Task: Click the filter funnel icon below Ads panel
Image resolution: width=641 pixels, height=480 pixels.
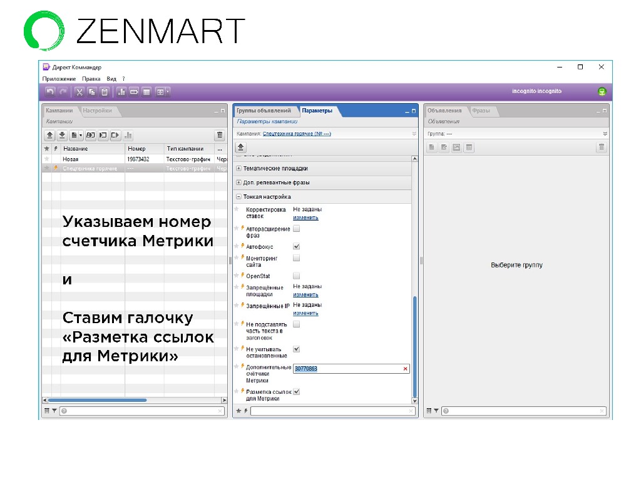Action: (x=436, y=411)
